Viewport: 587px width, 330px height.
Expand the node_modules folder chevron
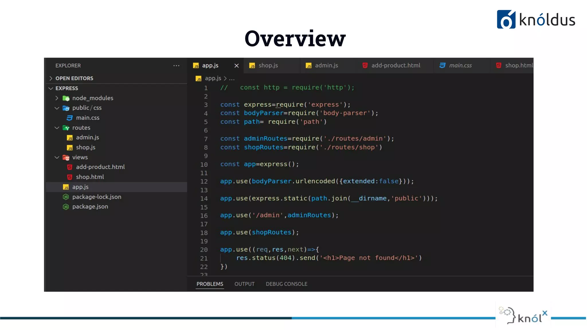(x=57, y=98)
